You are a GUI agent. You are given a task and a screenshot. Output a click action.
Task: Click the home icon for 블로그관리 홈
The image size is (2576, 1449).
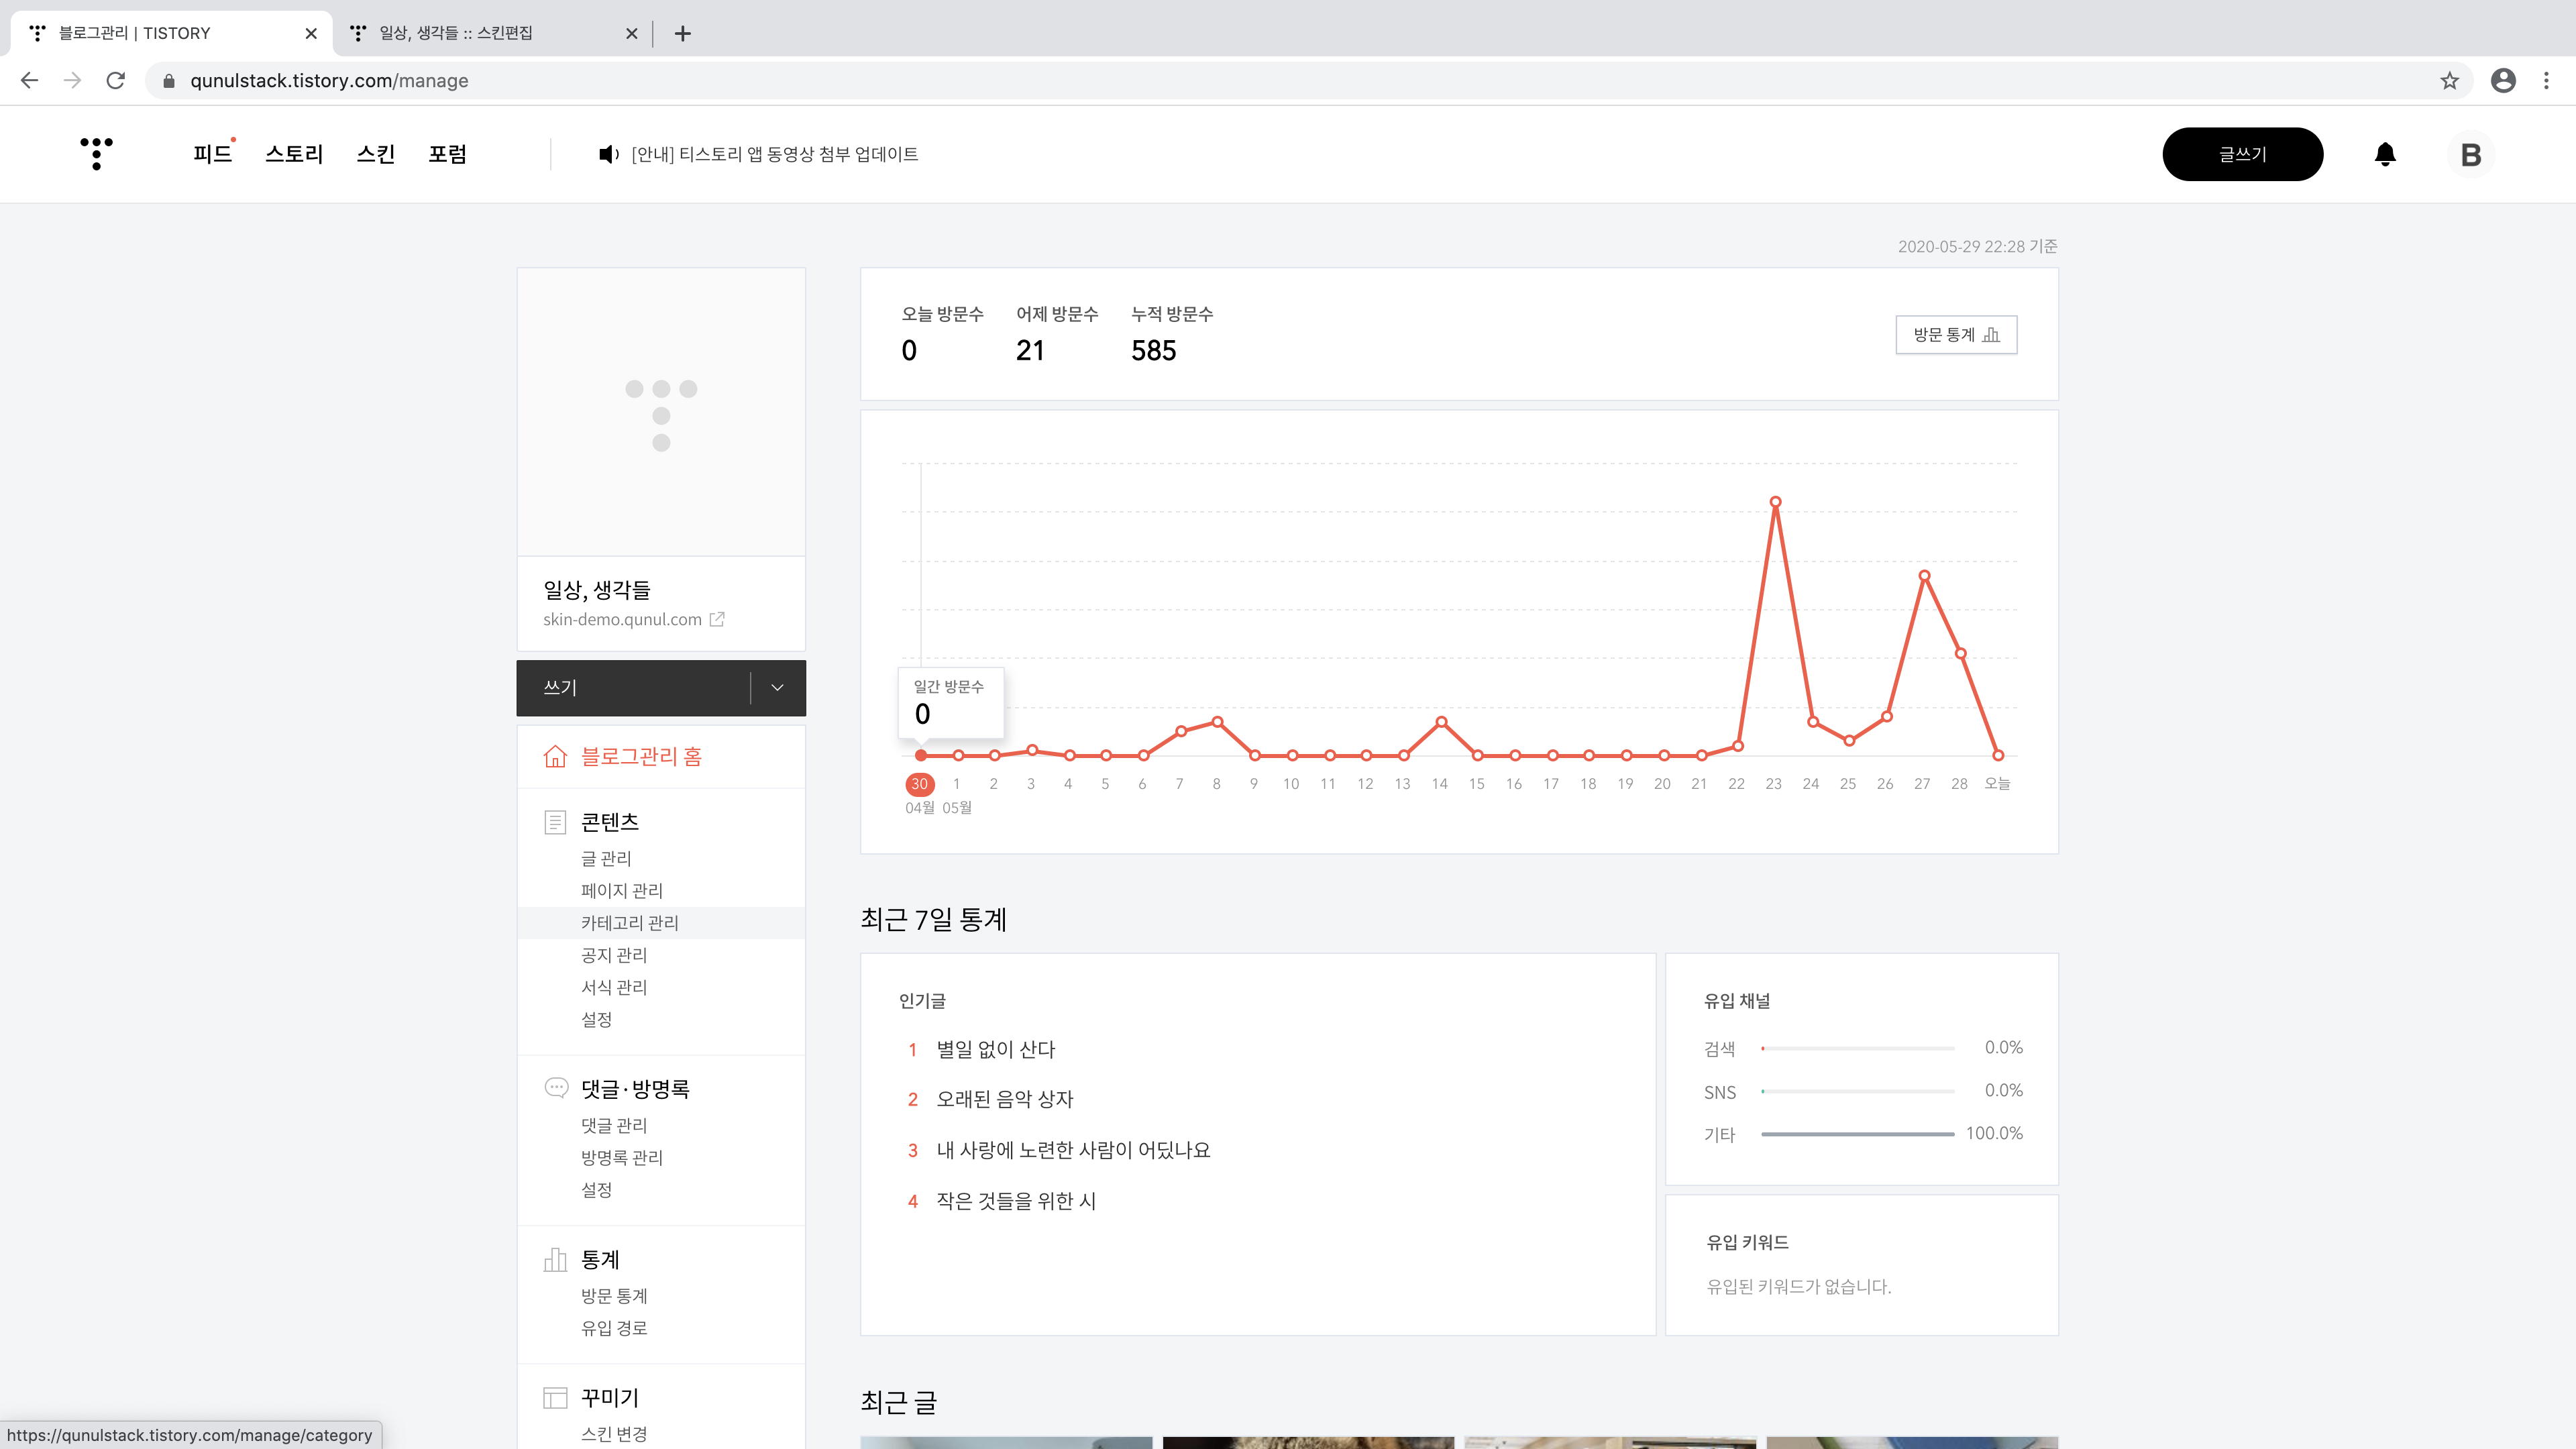tap(555, 757)
